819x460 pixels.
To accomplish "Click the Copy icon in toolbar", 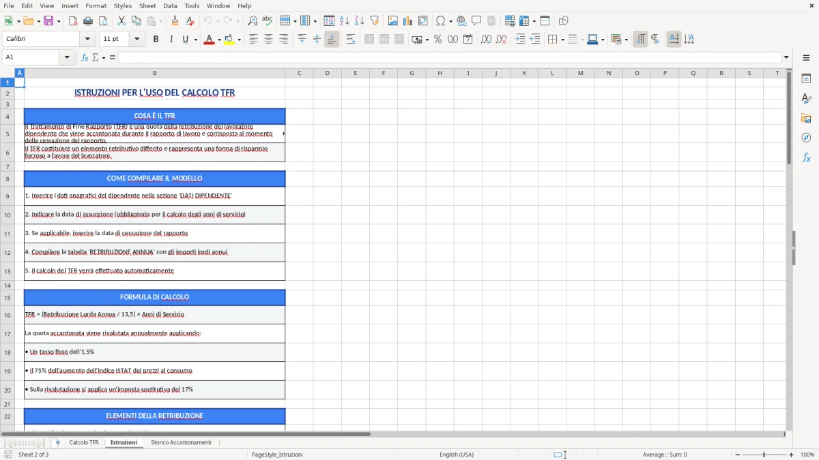I will point(136,21).
